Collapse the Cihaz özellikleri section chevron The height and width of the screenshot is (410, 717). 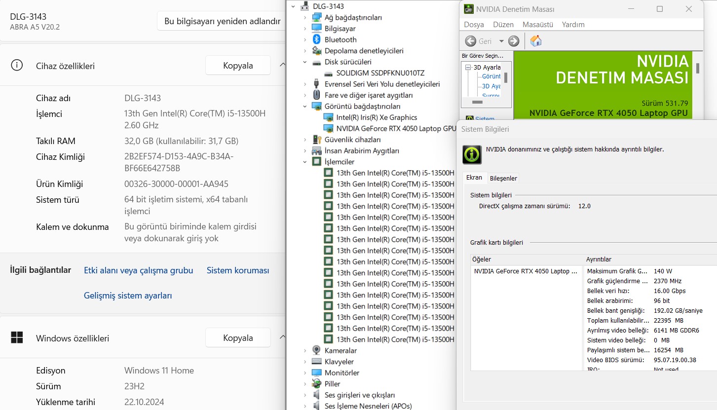pyautogui.click(x=282, y=65)
